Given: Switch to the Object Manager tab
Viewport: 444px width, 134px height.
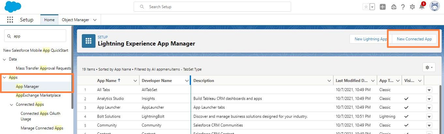Looking at the screenshot, I should pos(75,20).
